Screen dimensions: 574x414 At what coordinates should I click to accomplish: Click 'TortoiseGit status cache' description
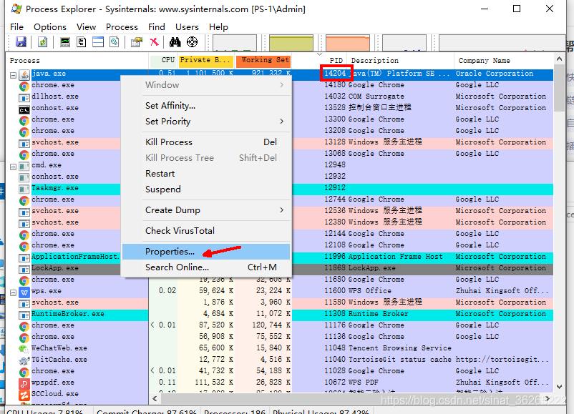(x=400, y=360)
